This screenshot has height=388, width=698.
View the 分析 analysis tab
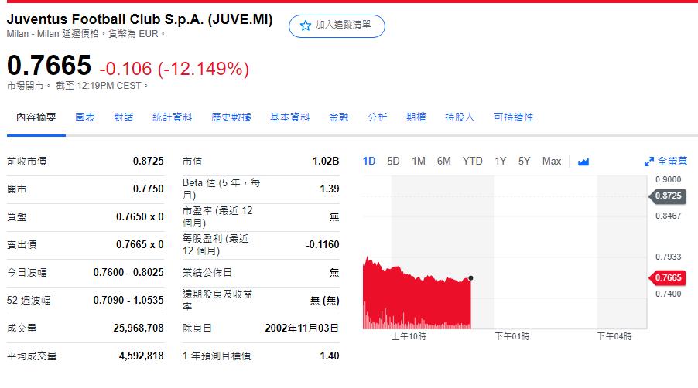click(377, 117)
